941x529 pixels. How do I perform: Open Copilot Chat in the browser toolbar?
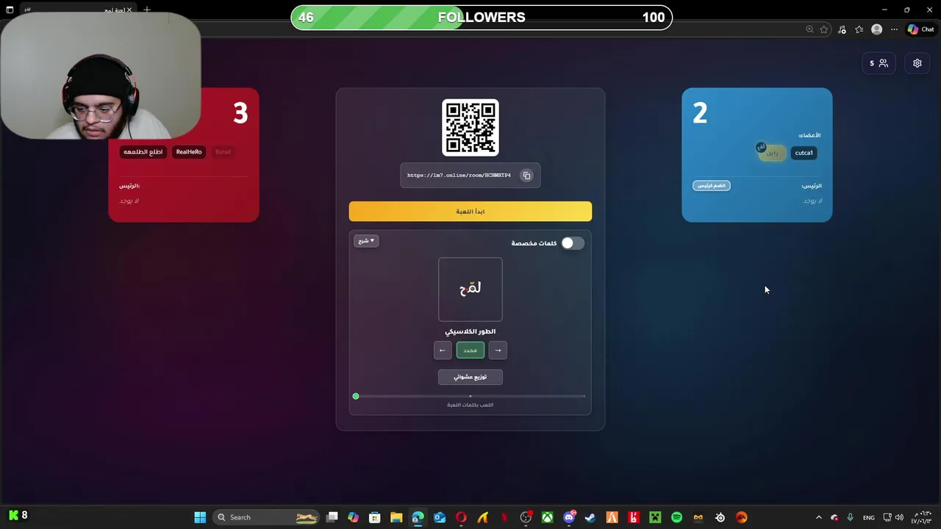(920, 29)
